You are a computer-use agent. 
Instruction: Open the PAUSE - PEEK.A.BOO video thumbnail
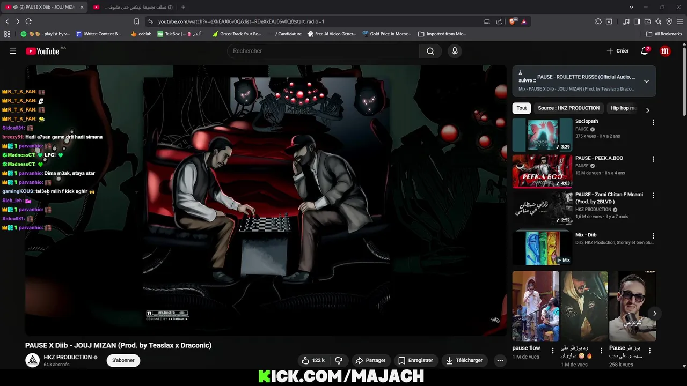pyautogui.click(x=542, y=172)
